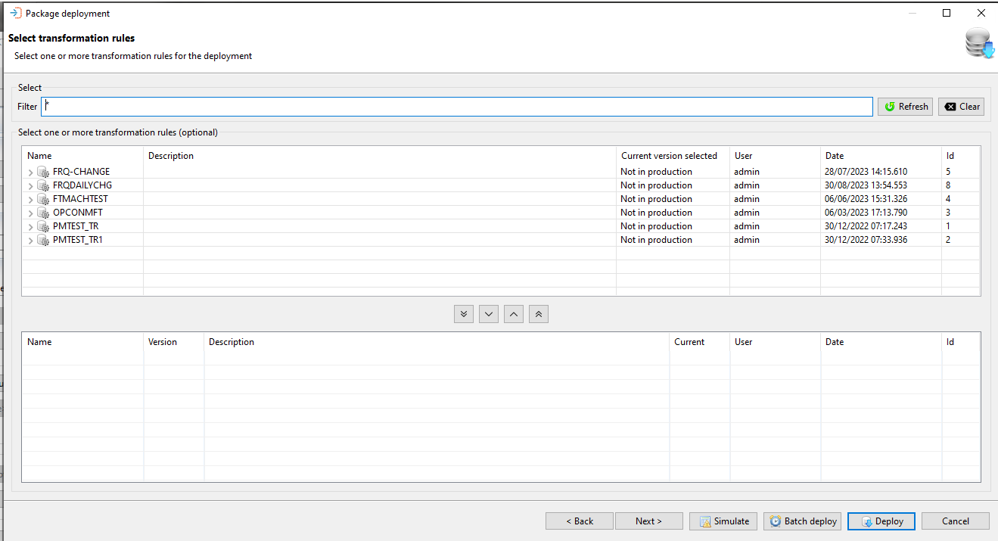Clear the filter with Clear button
This screenshot has height=541, width=998.
click(962, 107)
